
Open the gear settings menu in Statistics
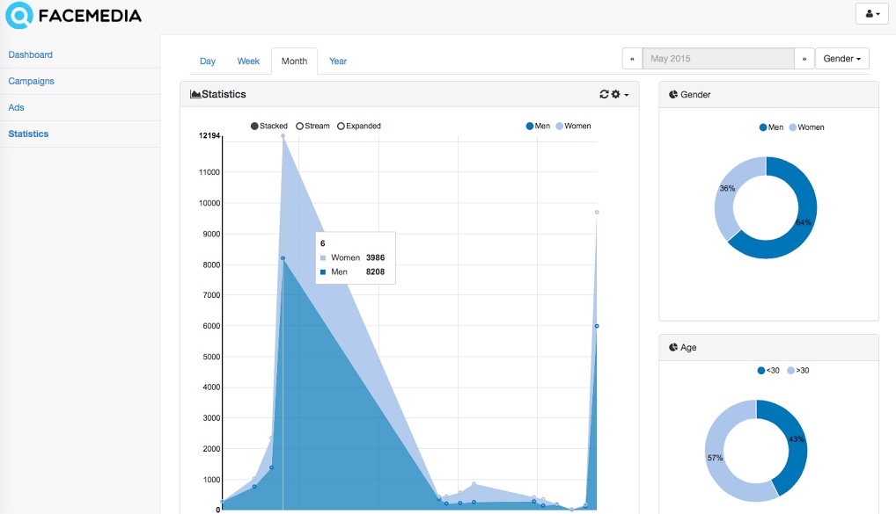click(619, 94)
